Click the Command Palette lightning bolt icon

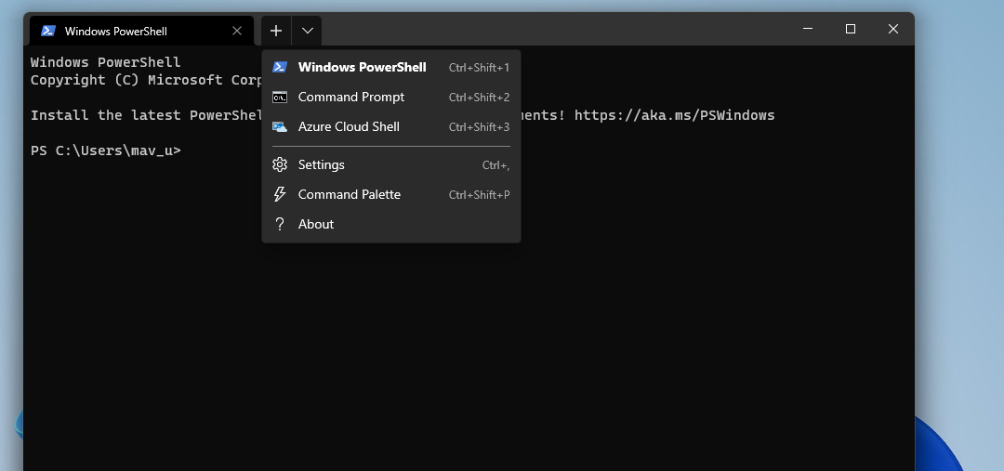click(x=279, y=194)
